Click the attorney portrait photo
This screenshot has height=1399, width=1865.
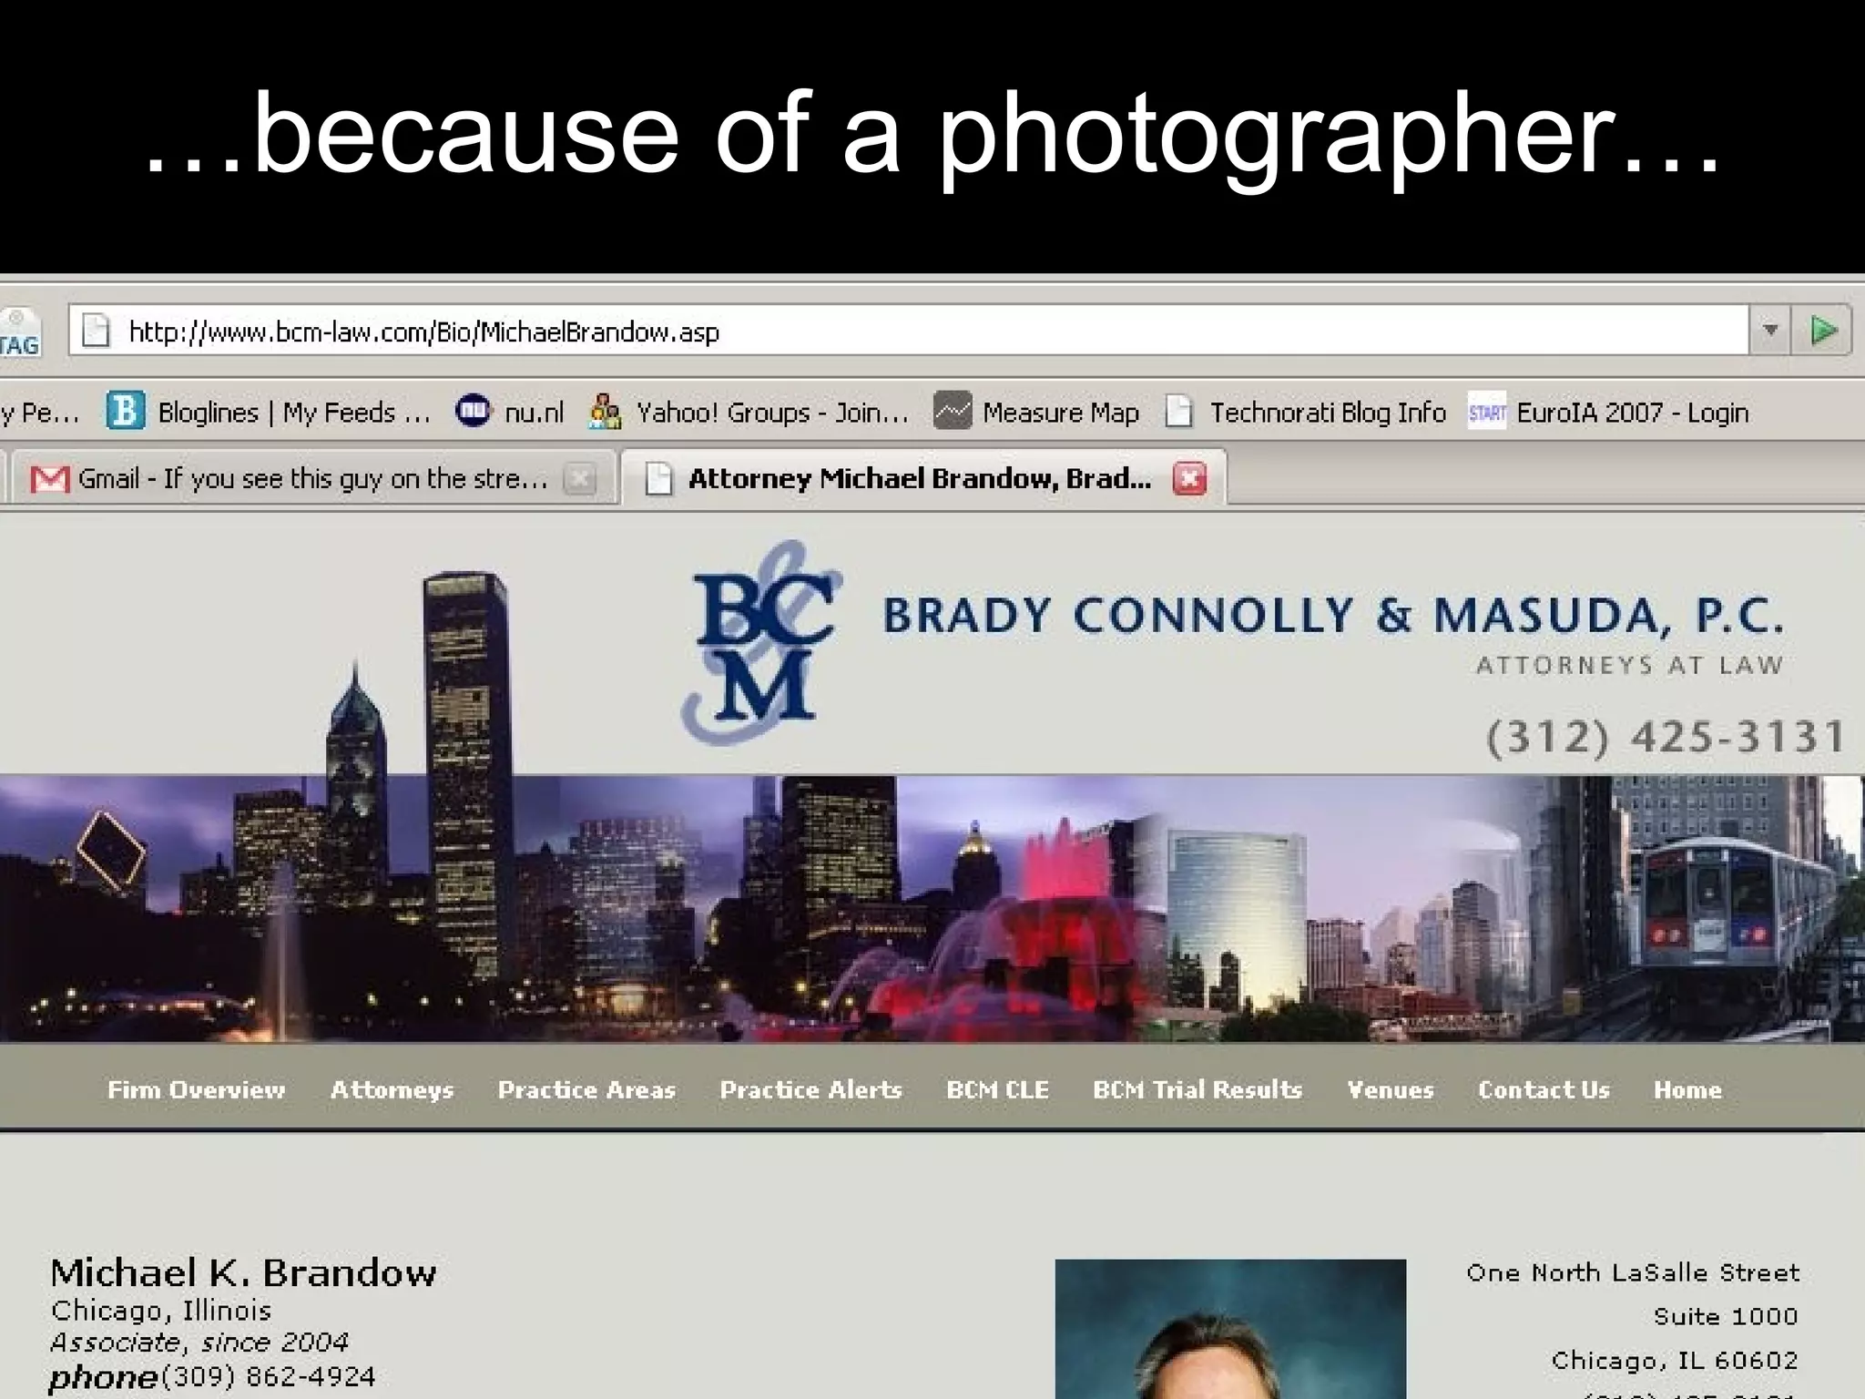tap(1230, 1329)
